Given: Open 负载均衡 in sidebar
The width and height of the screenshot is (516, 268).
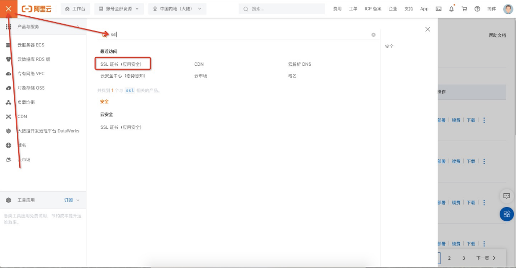Looking at the screenshot, I should [26, 102].
